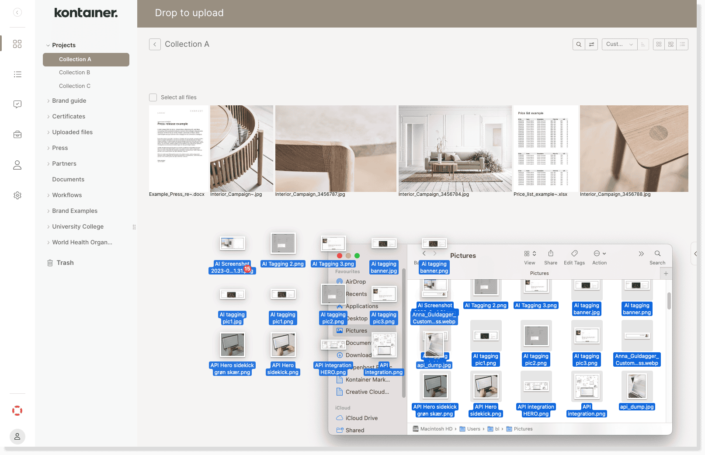The height and width of the screenshot is (455, 705).
Task: Switch to list view layout icon
Action: (682, 44)
